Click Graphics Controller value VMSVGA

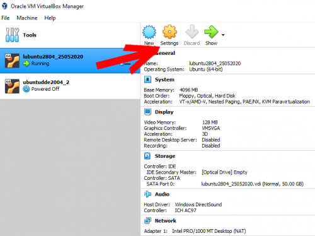[x=211, y=128]
